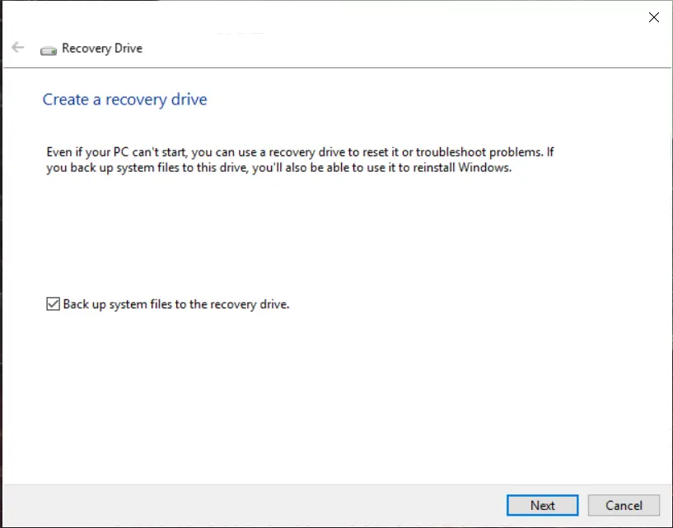Image resolution: width=673 pixels, height=528 pixels.
Task: Select the 'Create a recovery drive' heading
Action: coord(125,100)
